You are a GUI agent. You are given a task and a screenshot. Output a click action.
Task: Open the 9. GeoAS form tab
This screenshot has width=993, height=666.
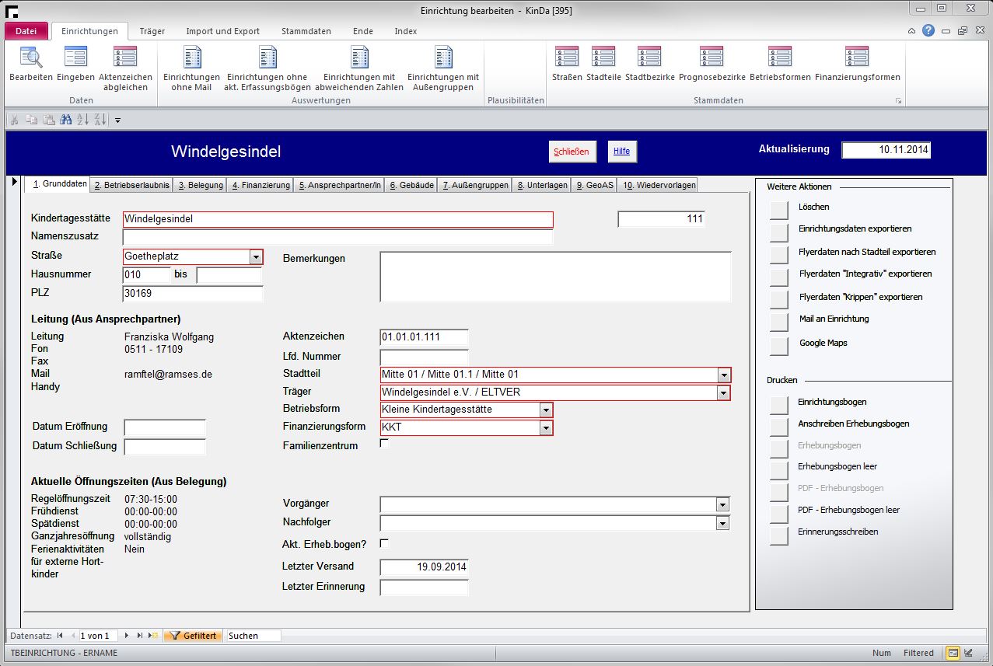(596, 185)
